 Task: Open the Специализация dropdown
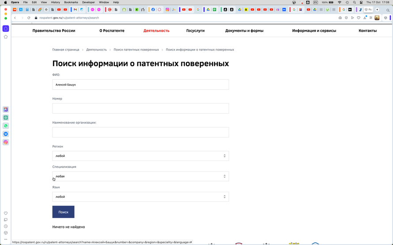pyautogui.click(x=140, y=176)
